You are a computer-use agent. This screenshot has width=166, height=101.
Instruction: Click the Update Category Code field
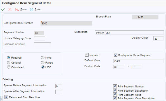point(39,38)
